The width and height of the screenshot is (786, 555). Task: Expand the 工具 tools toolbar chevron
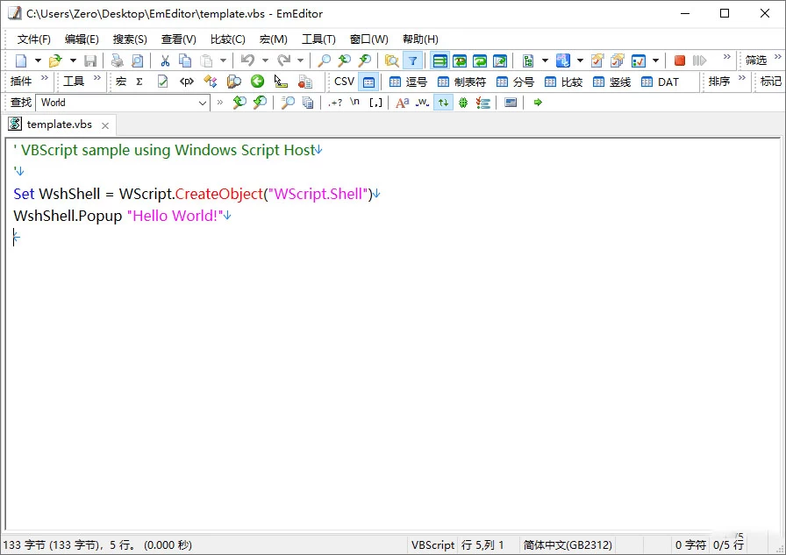point(97,78)
